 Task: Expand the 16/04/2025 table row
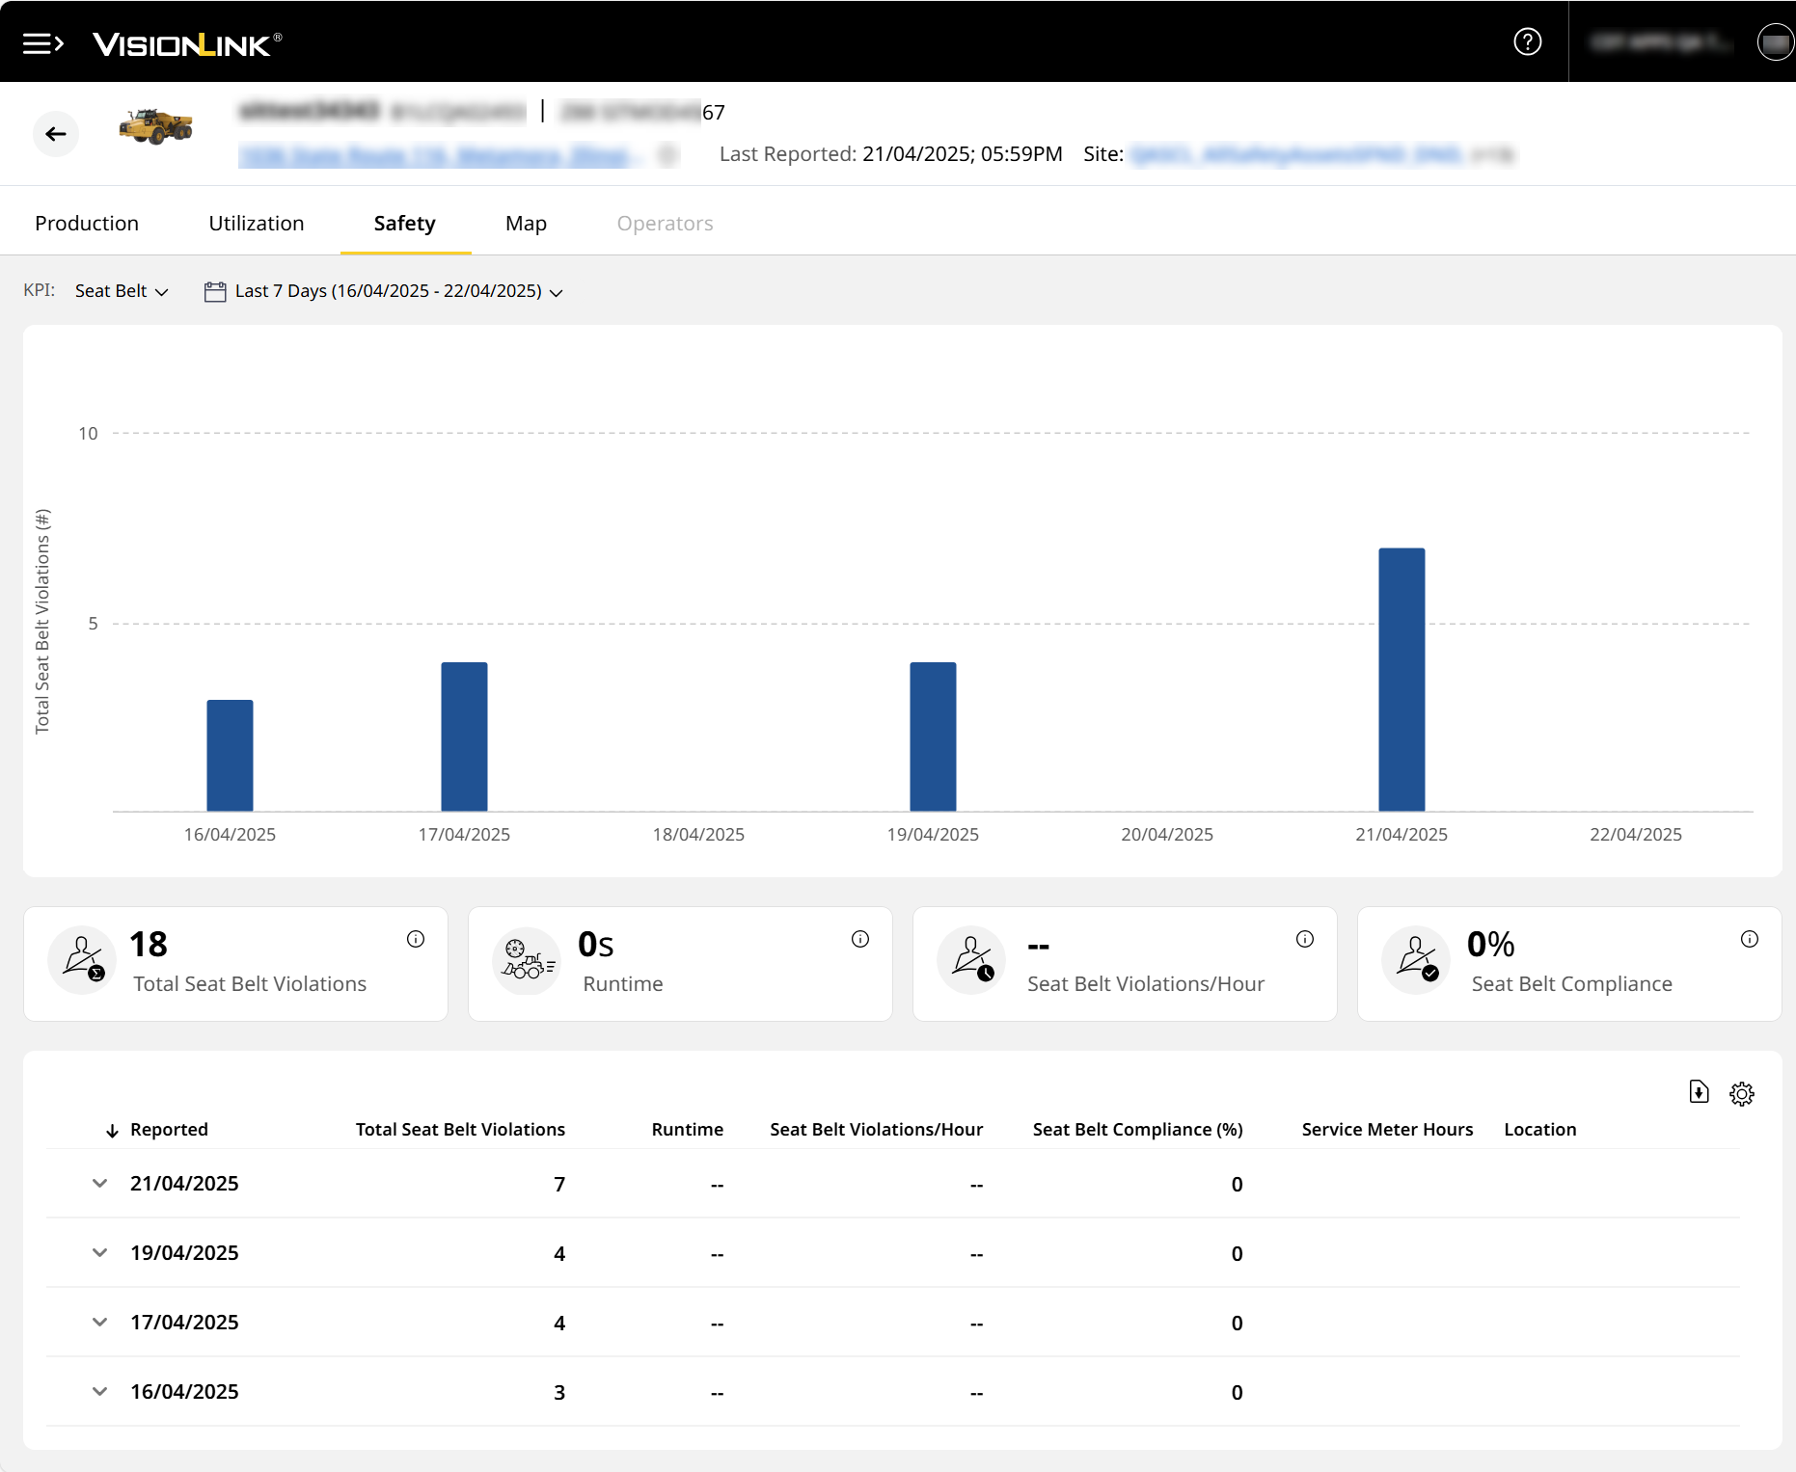click(x=99, y=1391)
